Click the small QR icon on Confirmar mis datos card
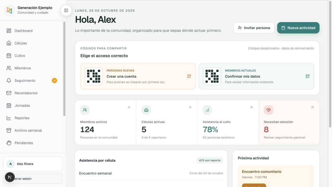332x187 pixels. point(308,76)
